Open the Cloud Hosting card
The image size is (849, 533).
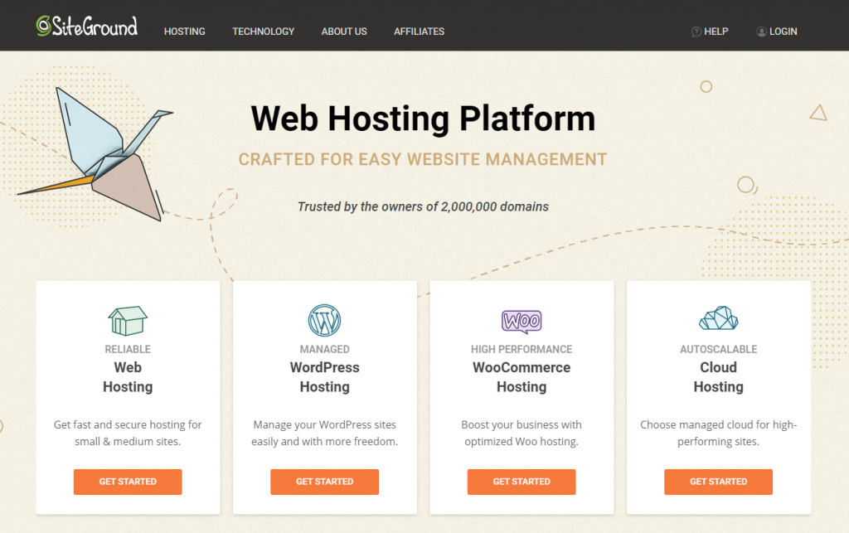coord(718,376)
